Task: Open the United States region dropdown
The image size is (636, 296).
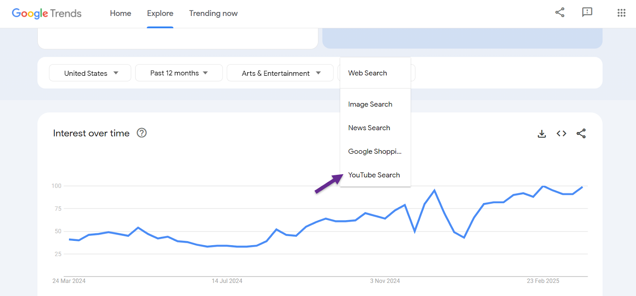Action: (90, 73)
